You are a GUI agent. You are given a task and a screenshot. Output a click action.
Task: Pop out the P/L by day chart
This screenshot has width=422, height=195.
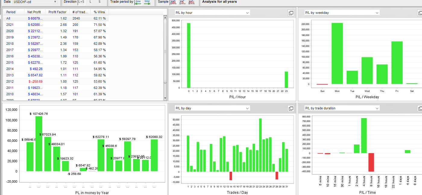tap(291, 108)
